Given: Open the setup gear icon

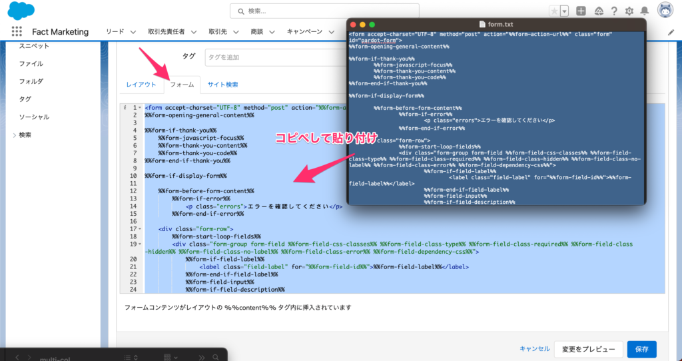Looking at the screenshot, I should [x=629, y=11].
